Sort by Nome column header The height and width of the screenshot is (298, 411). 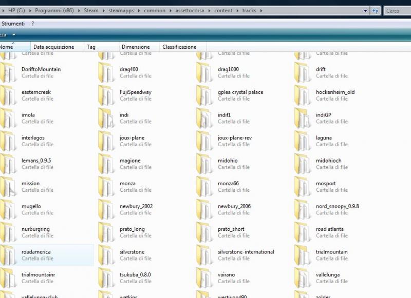tap(15, 47)
